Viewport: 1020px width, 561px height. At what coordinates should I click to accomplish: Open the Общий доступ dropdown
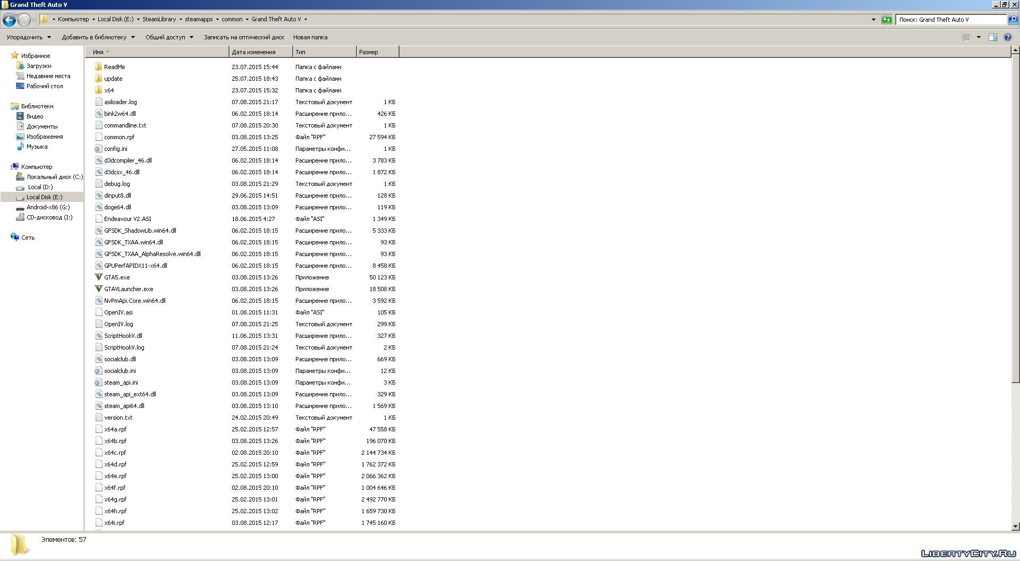click(x=169, y=37)
